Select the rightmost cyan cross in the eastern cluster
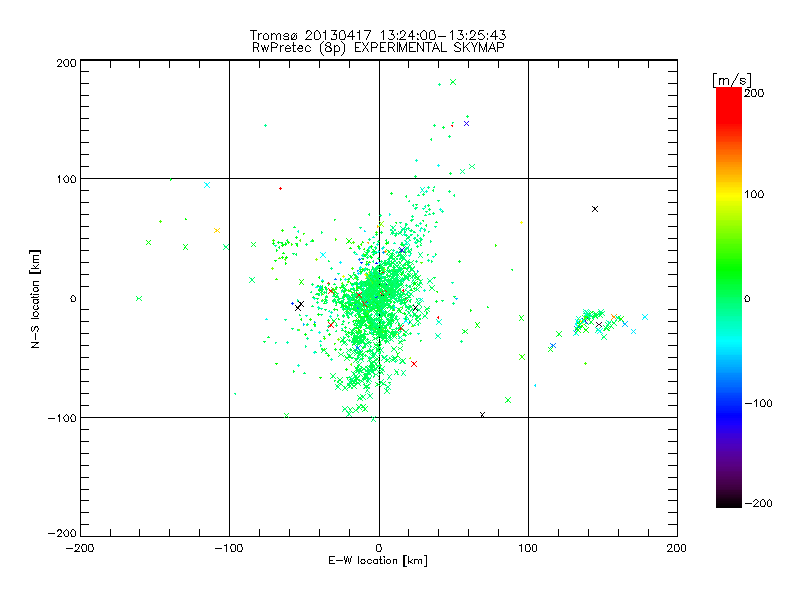 coord(645,317)
